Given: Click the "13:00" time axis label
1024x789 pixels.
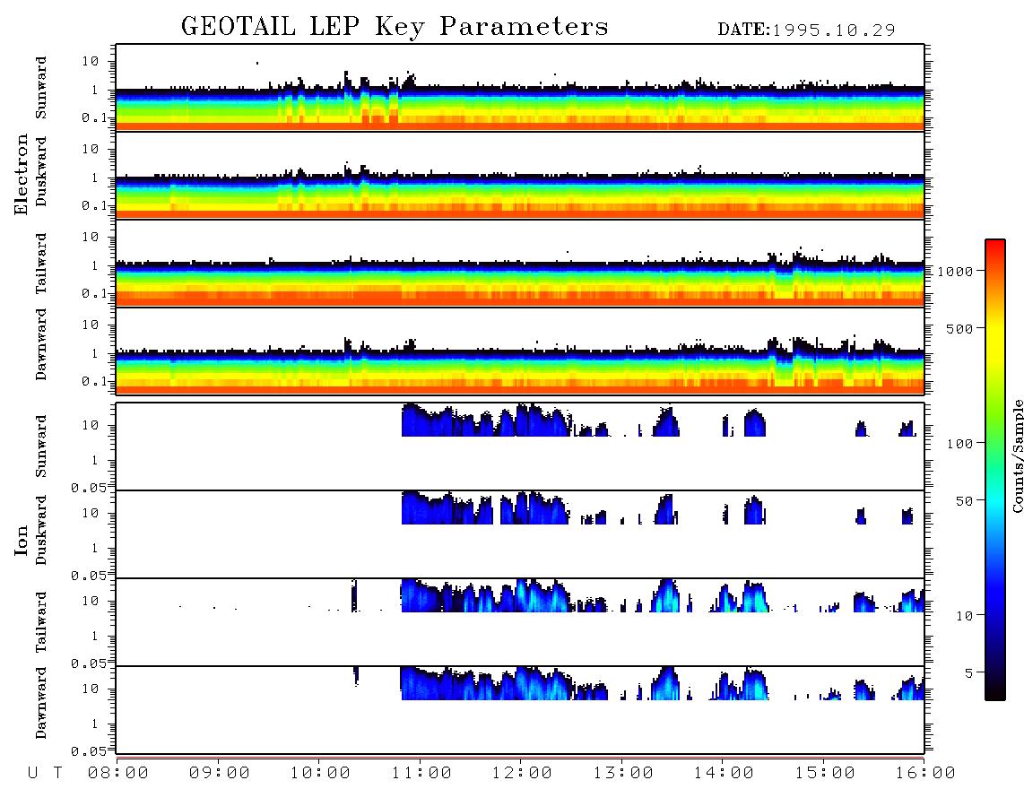Looking at the screenshot, I should tap(623, 773).
